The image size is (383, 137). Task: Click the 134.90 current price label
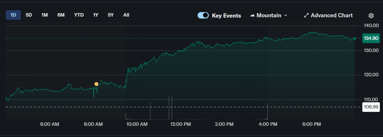point(371,38)
